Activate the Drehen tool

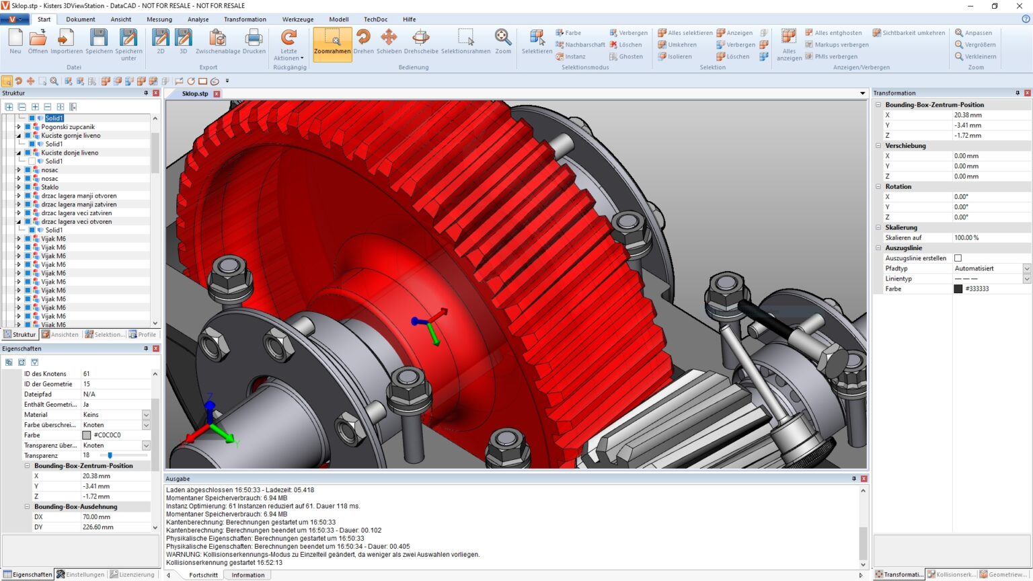[x=363, y=44]
